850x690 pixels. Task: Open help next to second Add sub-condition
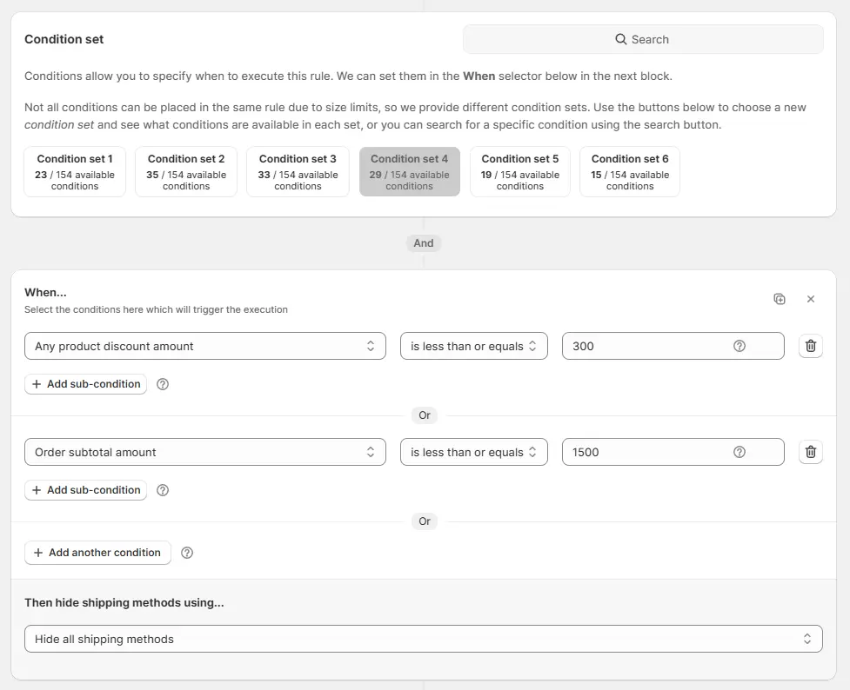point(162,490)
